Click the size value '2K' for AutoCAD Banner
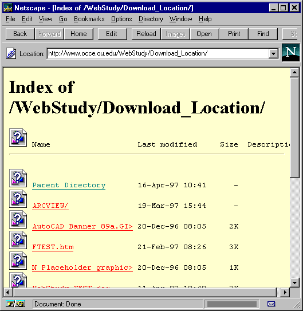Screen dimensions: 303x311 [234, 226]
